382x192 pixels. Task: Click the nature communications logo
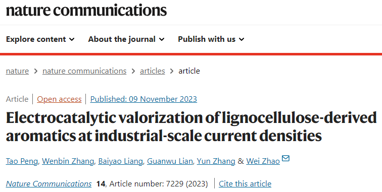coord(86,10)
